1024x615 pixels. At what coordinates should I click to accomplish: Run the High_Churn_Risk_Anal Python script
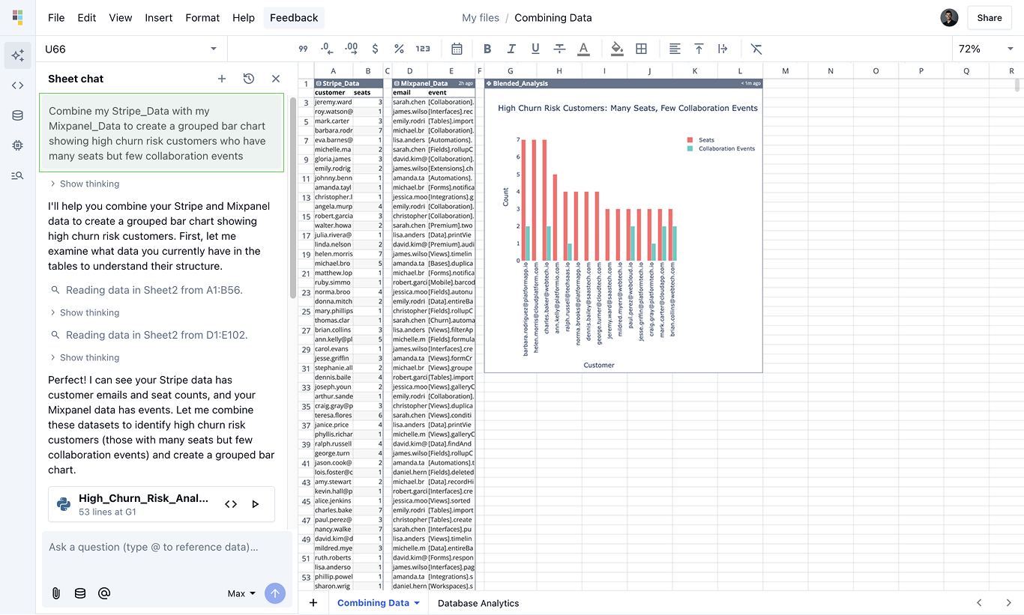coord(256,504)
